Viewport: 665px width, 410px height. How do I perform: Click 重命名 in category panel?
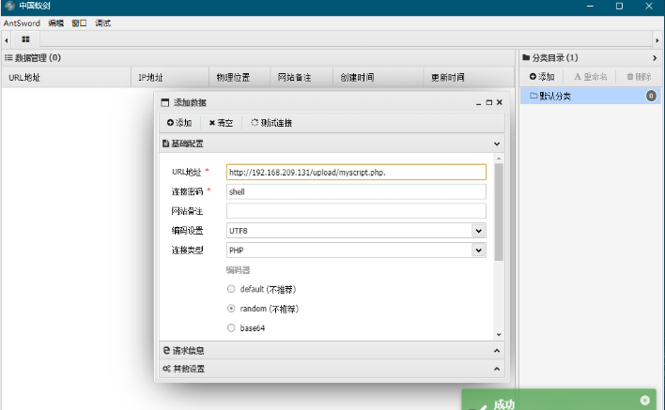[591, 77]
